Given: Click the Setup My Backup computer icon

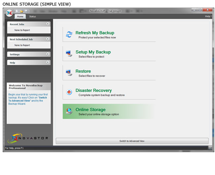Looking at the screenshot, I should click(69, 54).
